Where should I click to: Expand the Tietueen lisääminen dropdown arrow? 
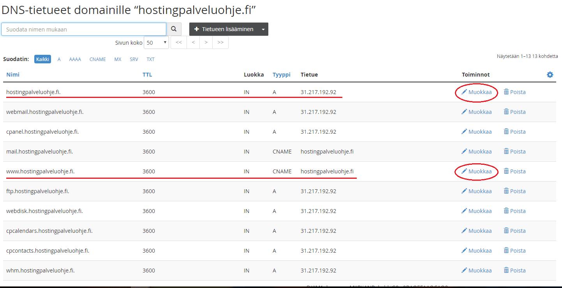point(263,29)
